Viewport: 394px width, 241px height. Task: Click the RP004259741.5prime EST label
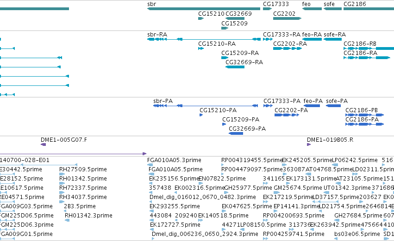[x=294, y=235]
